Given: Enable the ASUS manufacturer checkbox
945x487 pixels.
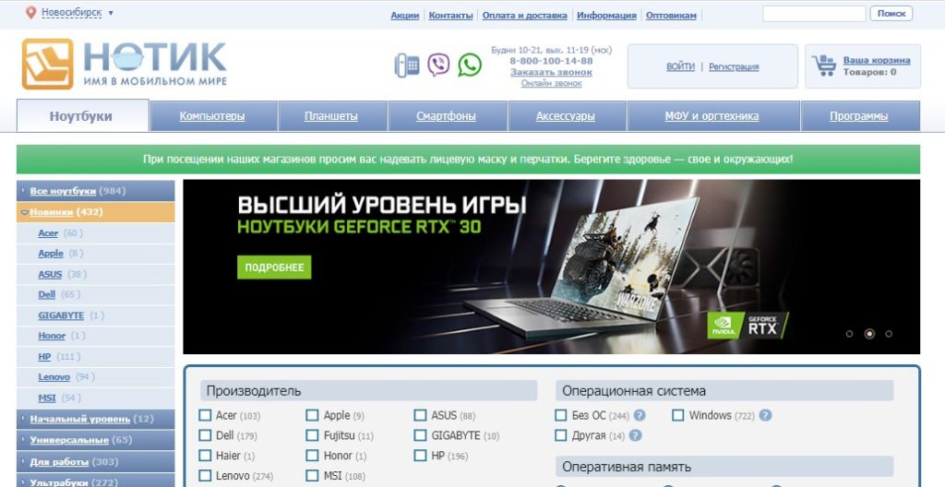Looking at the screenshot, I should [x=421, y=416].
